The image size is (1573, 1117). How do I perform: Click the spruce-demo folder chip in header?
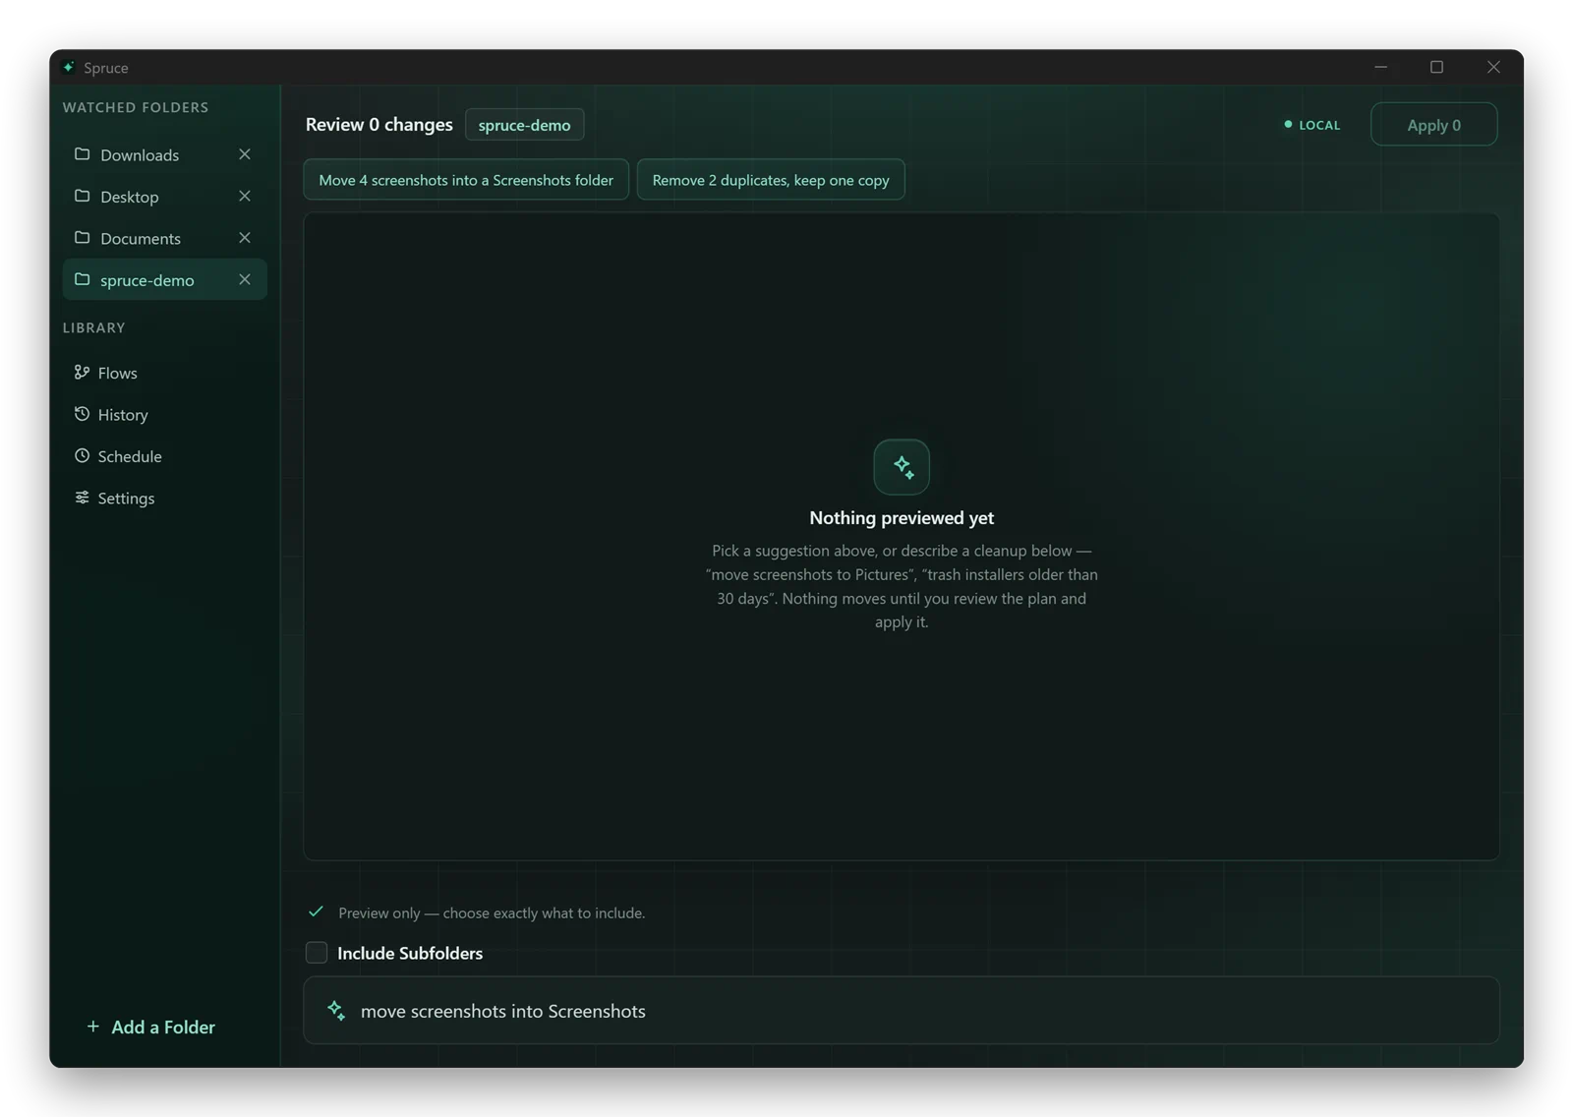(x=524, y=125)
